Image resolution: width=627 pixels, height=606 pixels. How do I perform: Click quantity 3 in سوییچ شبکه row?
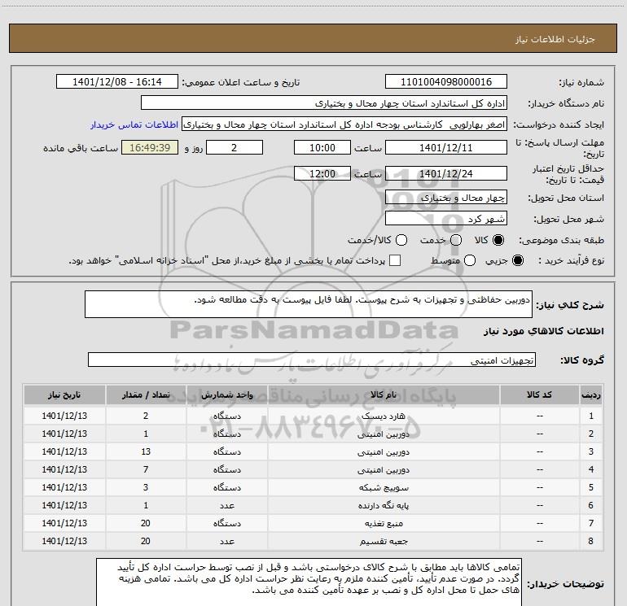[x=146, y=487]
